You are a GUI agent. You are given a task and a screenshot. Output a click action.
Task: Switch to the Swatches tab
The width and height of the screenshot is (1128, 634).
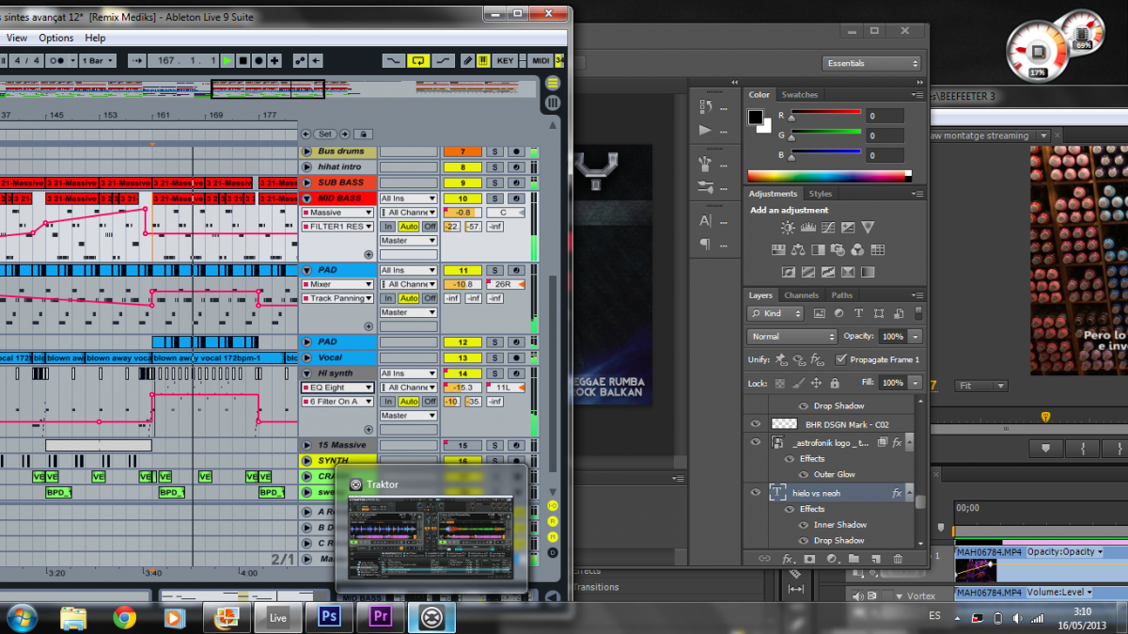(800, 95)
